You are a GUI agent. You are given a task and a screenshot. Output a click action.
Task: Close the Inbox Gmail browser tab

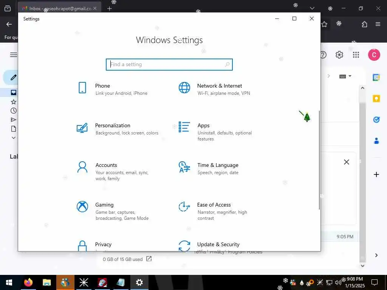tap(95, 8)
